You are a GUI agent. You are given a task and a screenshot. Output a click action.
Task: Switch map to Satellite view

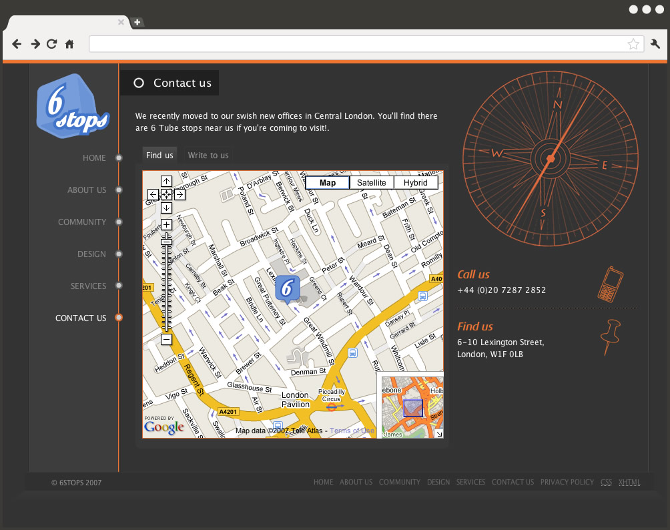point(371,183)
